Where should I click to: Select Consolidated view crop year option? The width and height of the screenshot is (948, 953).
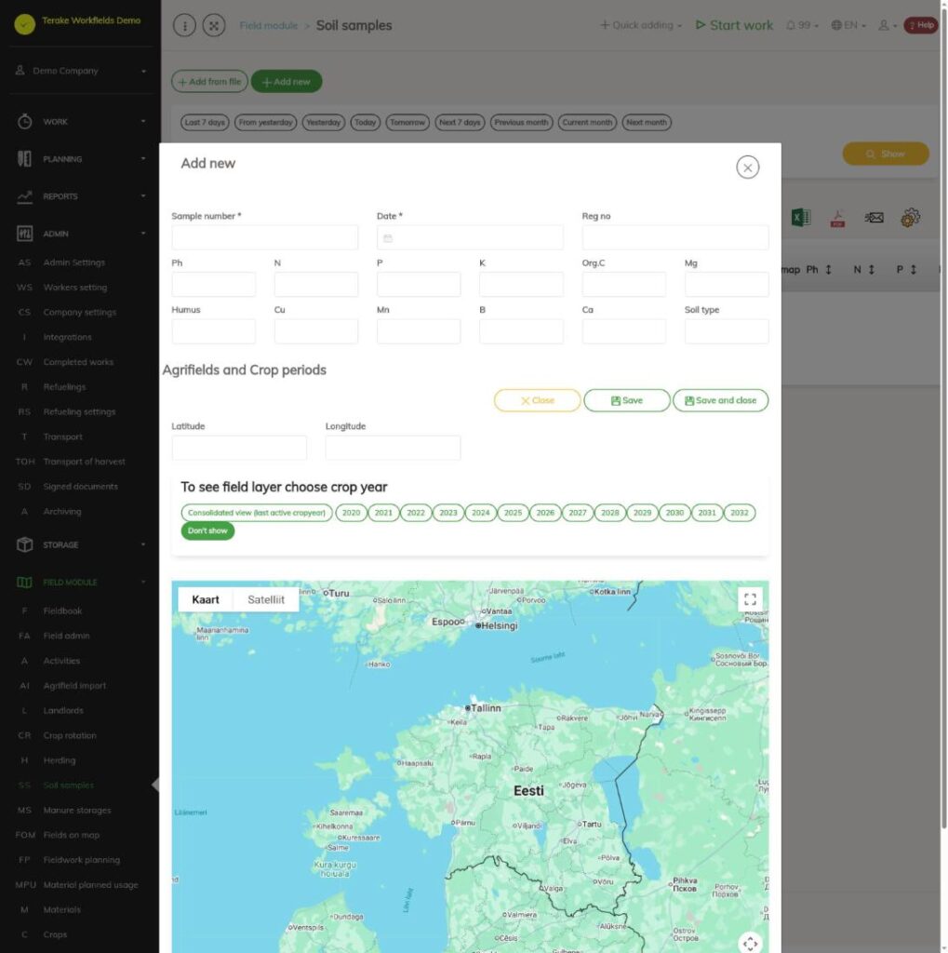coord(257,513)
